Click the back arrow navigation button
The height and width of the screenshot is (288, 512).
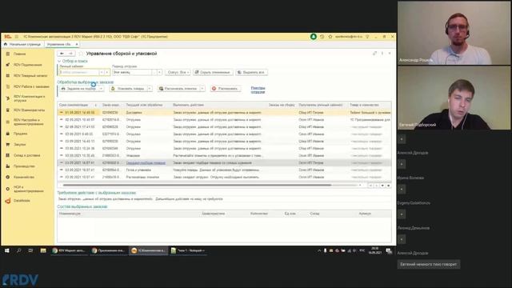click(62, 54)
